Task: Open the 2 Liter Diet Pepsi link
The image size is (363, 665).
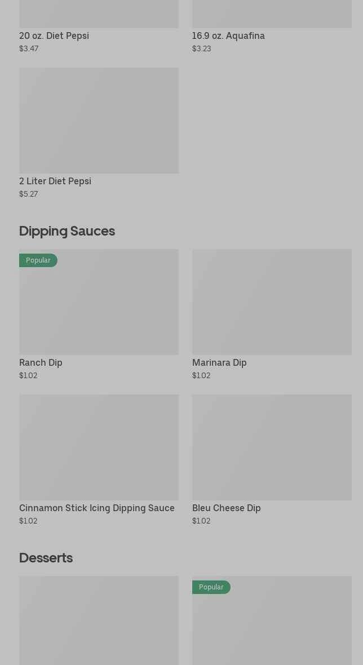Action: coord(55,181)
